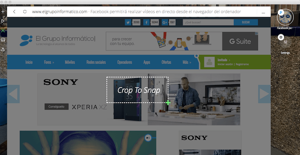Screen dimensions: 300x155
Task: Click the SONY logo in the Xperia XZ banner
Action: coord(61,82)
